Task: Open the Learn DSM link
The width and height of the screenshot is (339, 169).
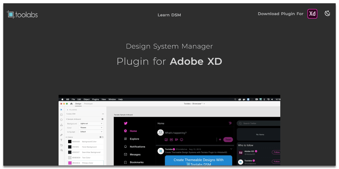Action: [169, 15]
